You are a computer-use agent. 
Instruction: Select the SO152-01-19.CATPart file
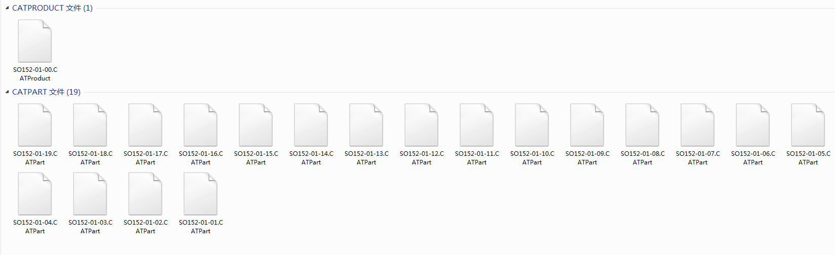click(35, 125)
